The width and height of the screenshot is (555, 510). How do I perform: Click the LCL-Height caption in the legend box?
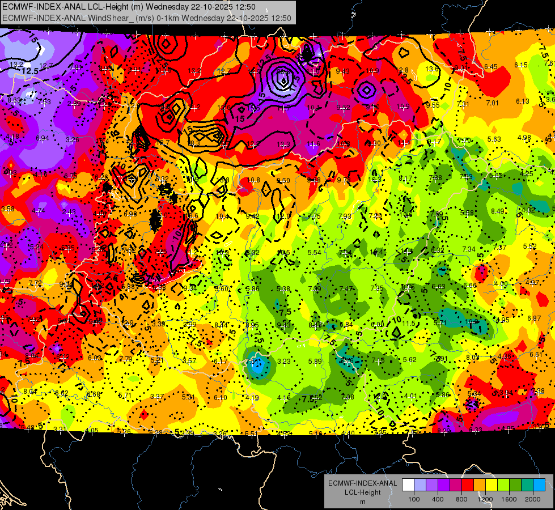click(363, 492)
